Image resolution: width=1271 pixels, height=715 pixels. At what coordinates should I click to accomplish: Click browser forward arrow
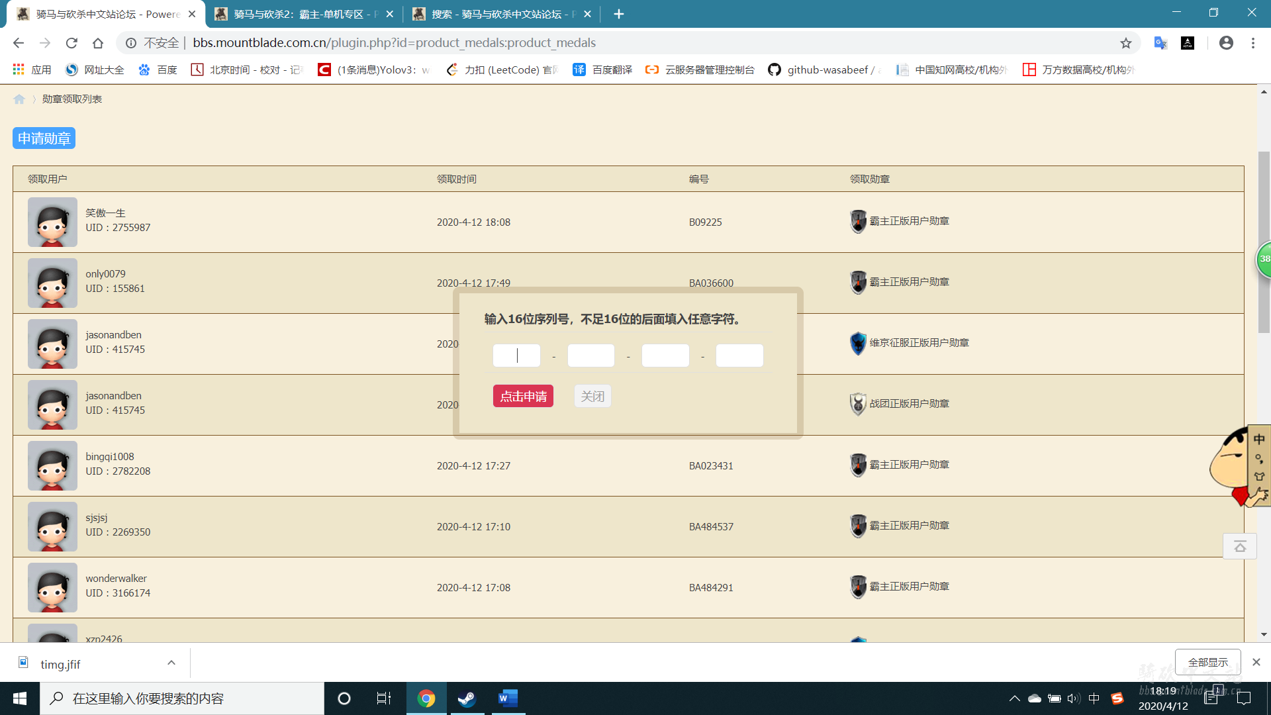pyautogui.click(x=45, y=43)
